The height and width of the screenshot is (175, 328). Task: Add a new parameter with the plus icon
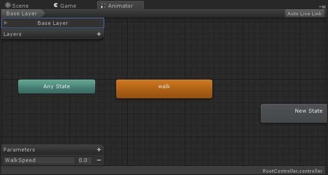tap(99, 150)
